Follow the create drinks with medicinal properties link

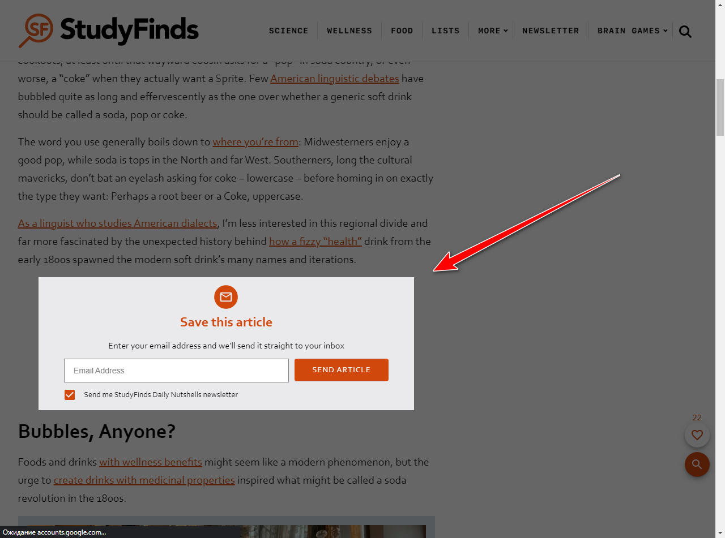(x=144, y=480)
